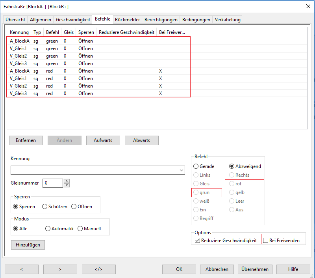Open the Kennung dropdown list
The image size is (315, 278).
point(181,170)
